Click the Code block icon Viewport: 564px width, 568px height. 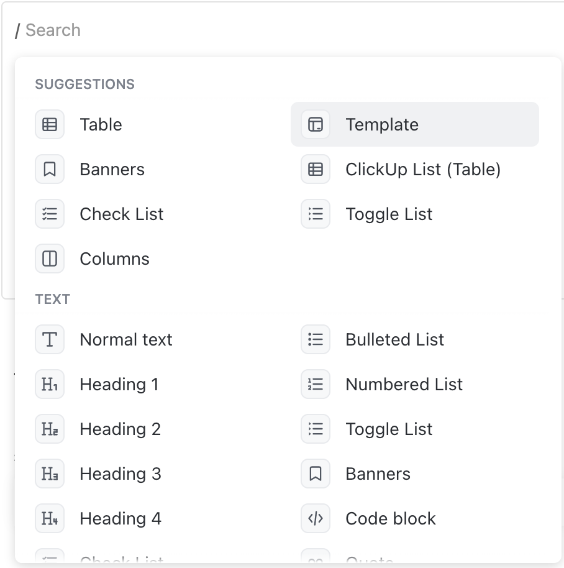[316, 518]
